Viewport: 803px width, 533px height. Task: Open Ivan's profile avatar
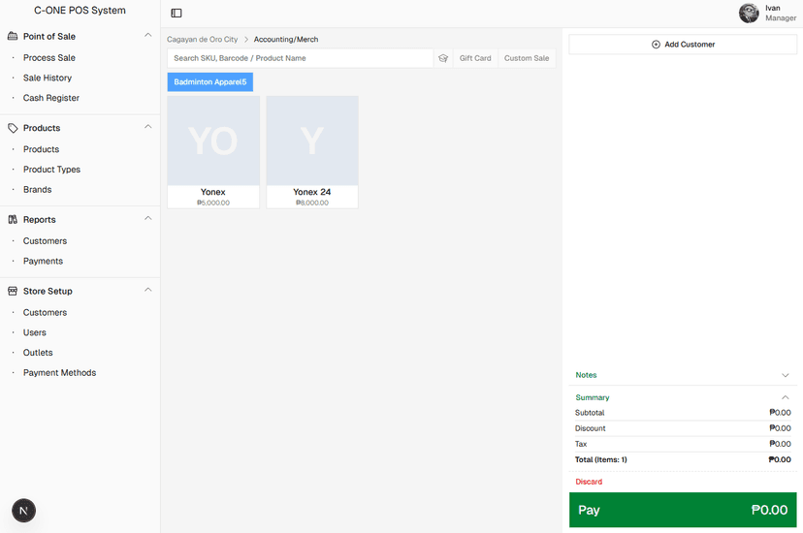coord(749,13)
